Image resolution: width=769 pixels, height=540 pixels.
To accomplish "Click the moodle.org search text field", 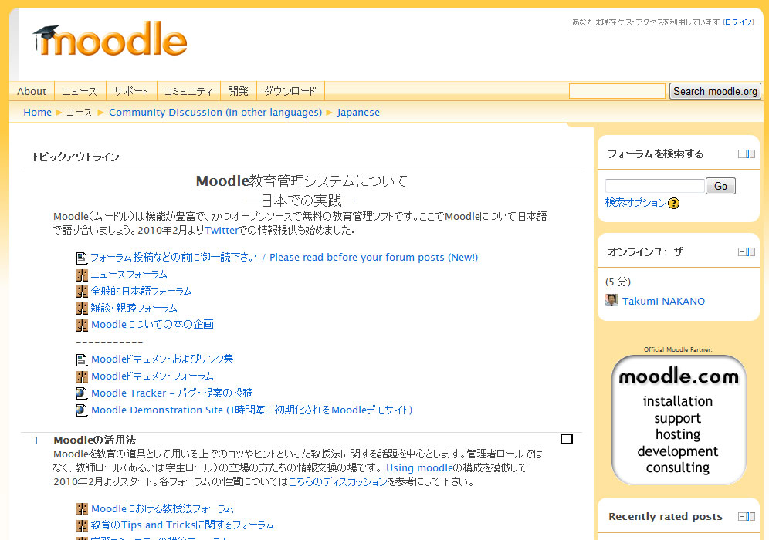I will point(617,91).
